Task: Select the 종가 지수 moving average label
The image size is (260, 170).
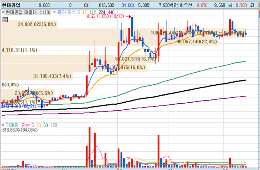Action: [67, 12]
